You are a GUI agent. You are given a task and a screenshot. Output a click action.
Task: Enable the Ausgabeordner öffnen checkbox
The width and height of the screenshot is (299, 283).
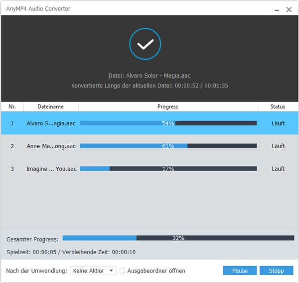click(122, 271)
